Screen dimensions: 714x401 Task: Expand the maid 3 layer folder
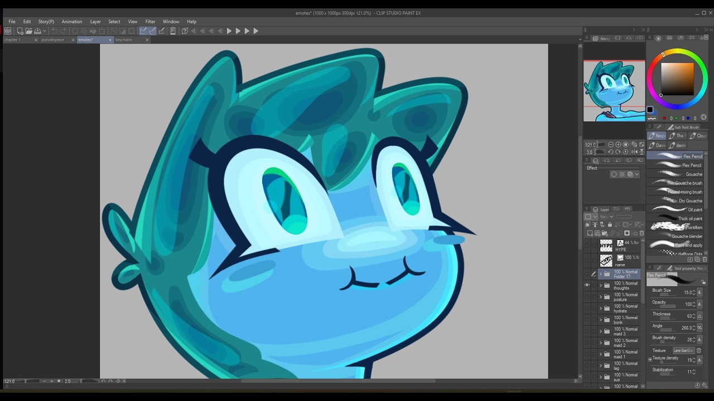(x=601, y=331)
